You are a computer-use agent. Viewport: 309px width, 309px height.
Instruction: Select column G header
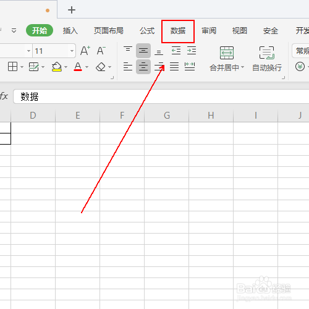tap(166, 116)
